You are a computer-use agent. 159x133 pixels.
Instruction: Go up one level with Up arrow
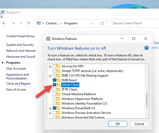click(x=29, y=23)
